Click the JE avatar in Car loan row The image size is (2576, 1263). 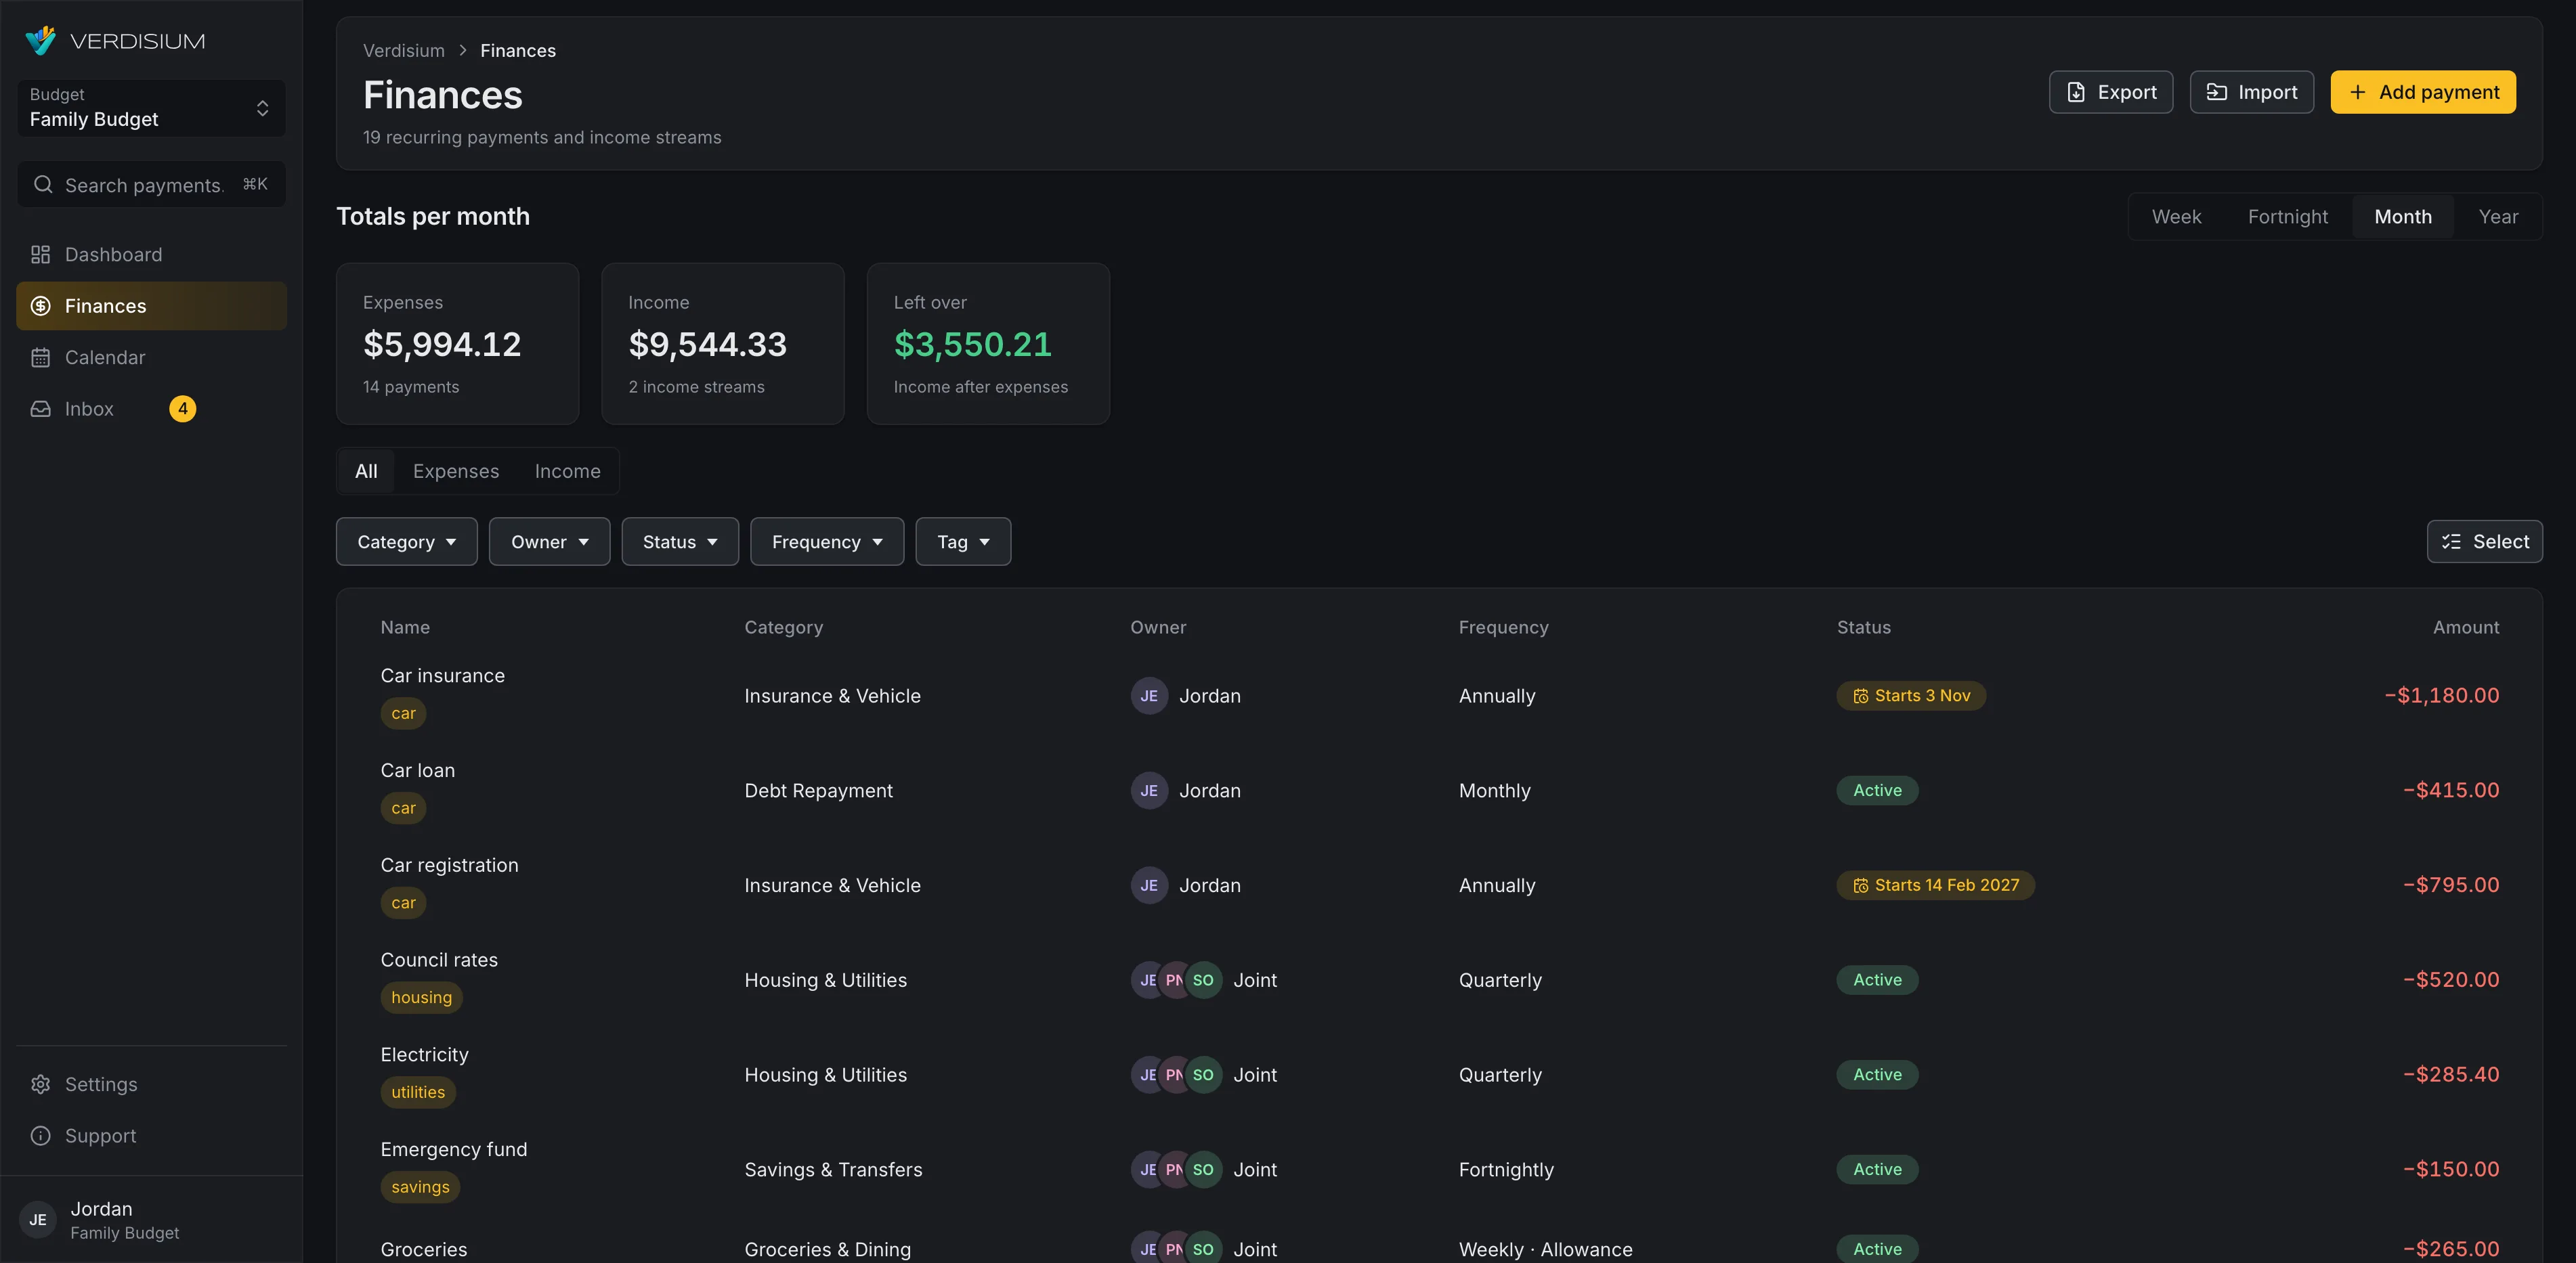point(1149,791)
